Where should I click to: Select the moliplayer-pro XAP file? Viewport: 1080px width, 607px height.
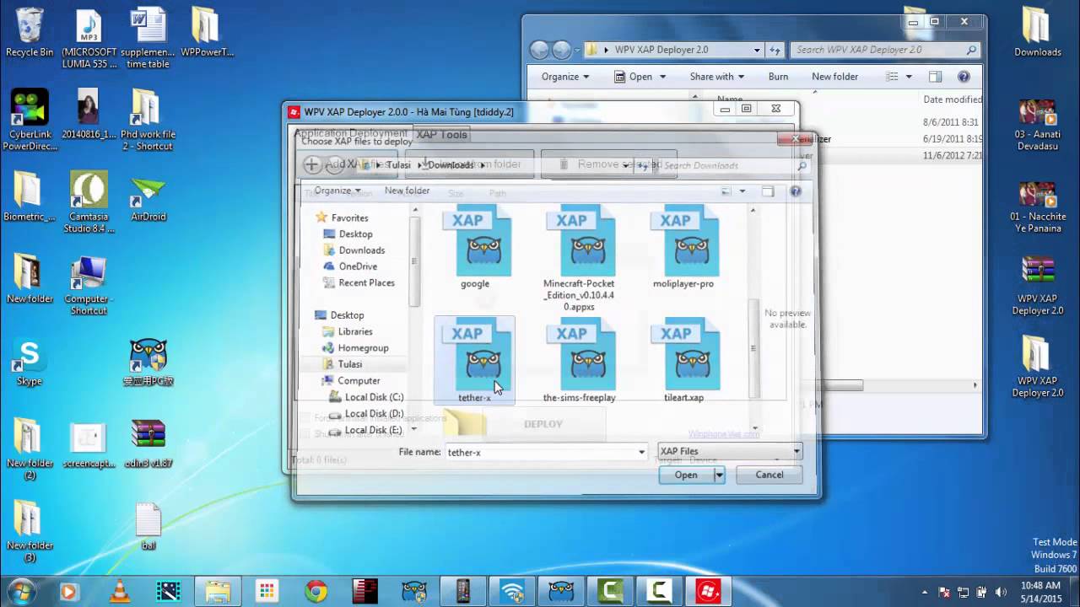[683, 246]
